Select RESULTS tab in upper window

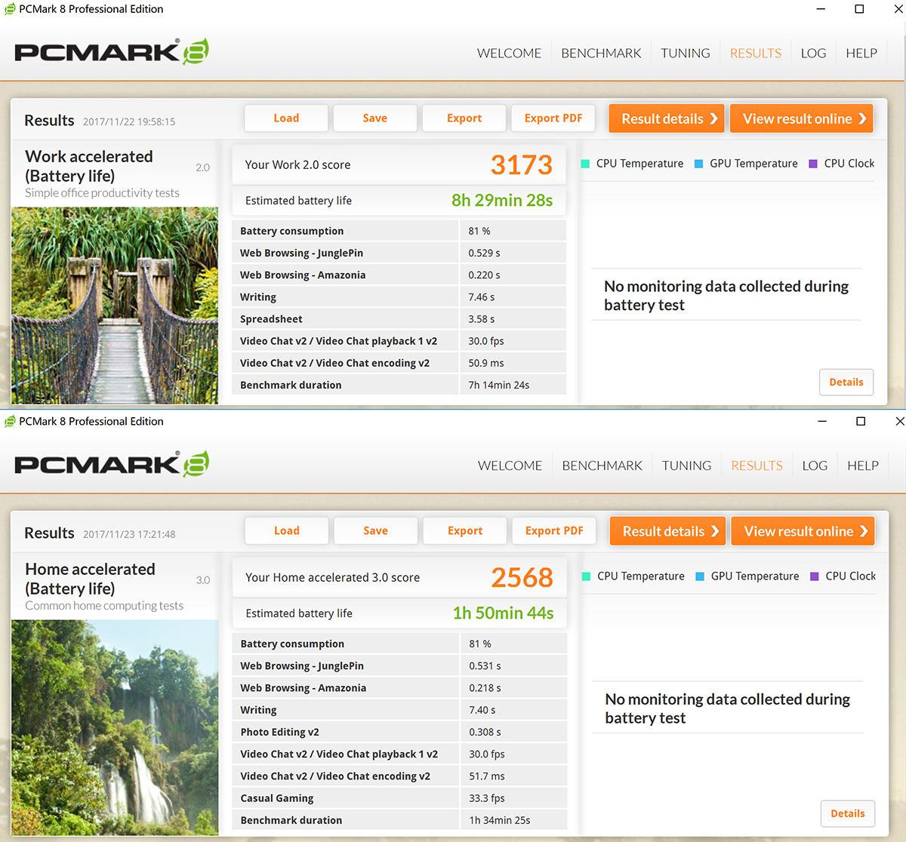[x=756, y=53]
